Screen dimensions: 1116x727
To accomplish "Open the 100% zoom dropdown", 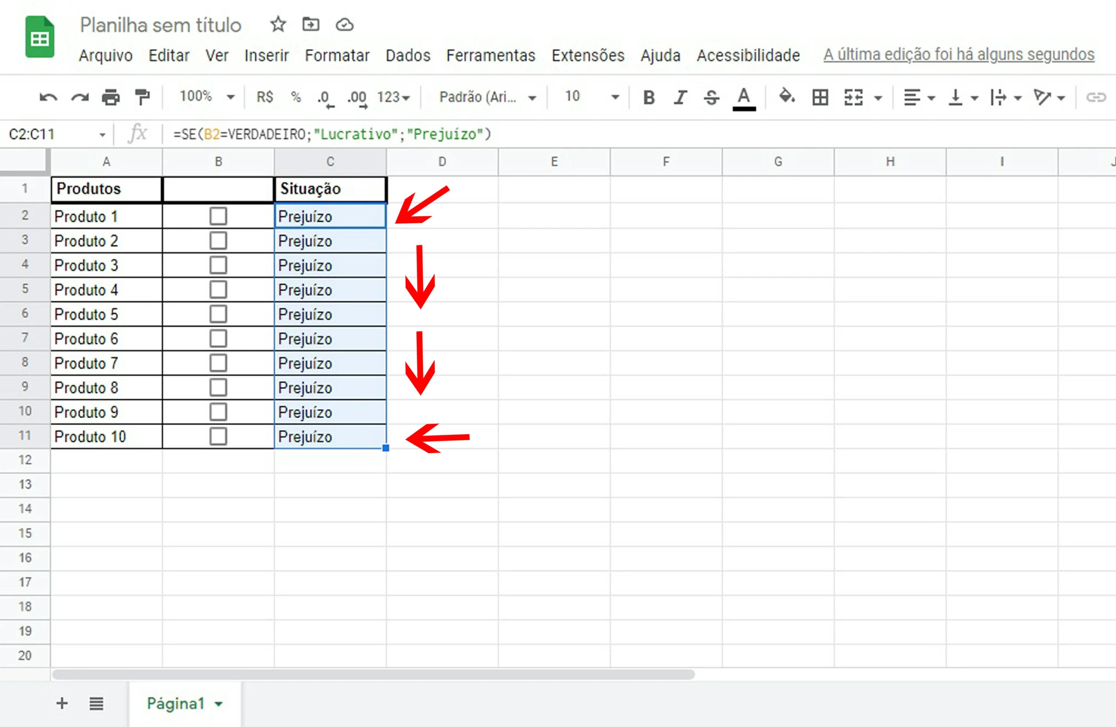I will point(207,97).
